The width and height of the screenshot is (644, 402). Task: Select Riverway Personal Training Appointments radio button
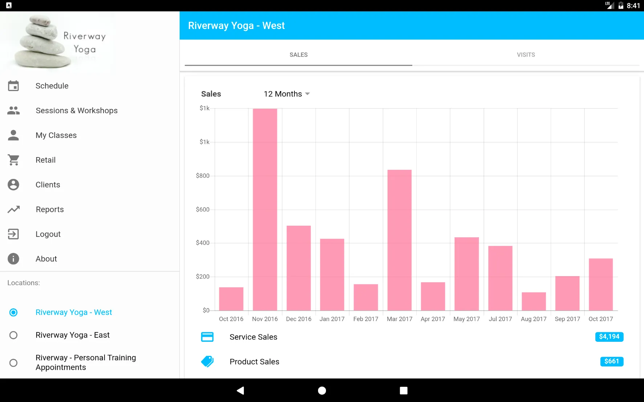click(13, 363)
